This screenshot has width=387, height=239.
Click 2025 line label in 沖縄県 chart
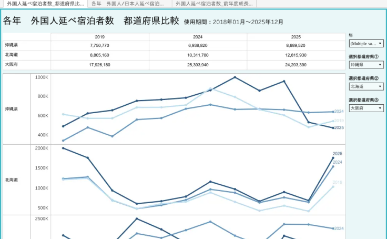(339, 127)
